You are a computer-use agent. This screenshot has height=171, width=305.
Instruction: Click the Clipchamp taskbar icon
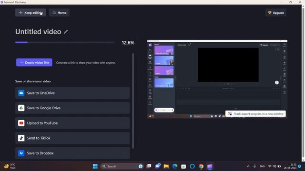pos(210,166)
